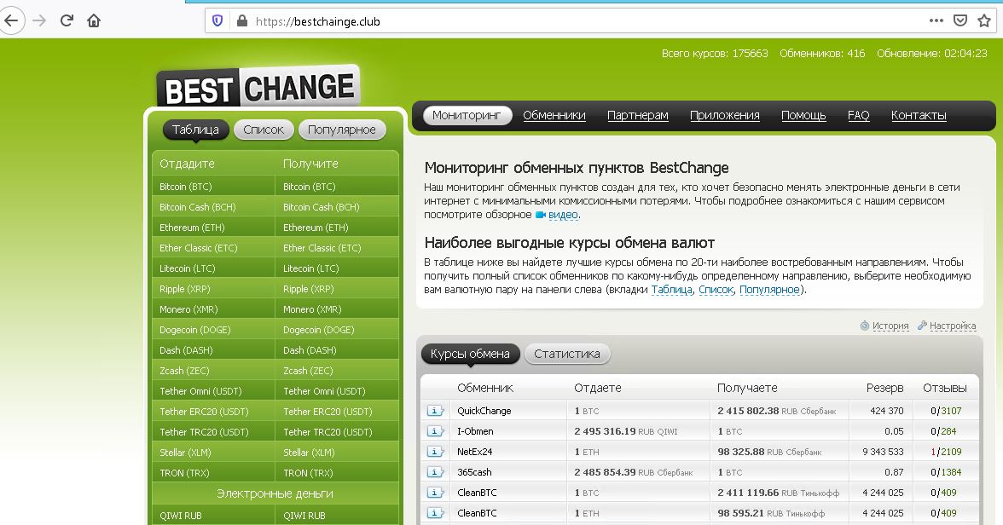This screenshot has height=525, width=1003.
Task: Go to the browser home icon
Action: [x=94, y=20]
